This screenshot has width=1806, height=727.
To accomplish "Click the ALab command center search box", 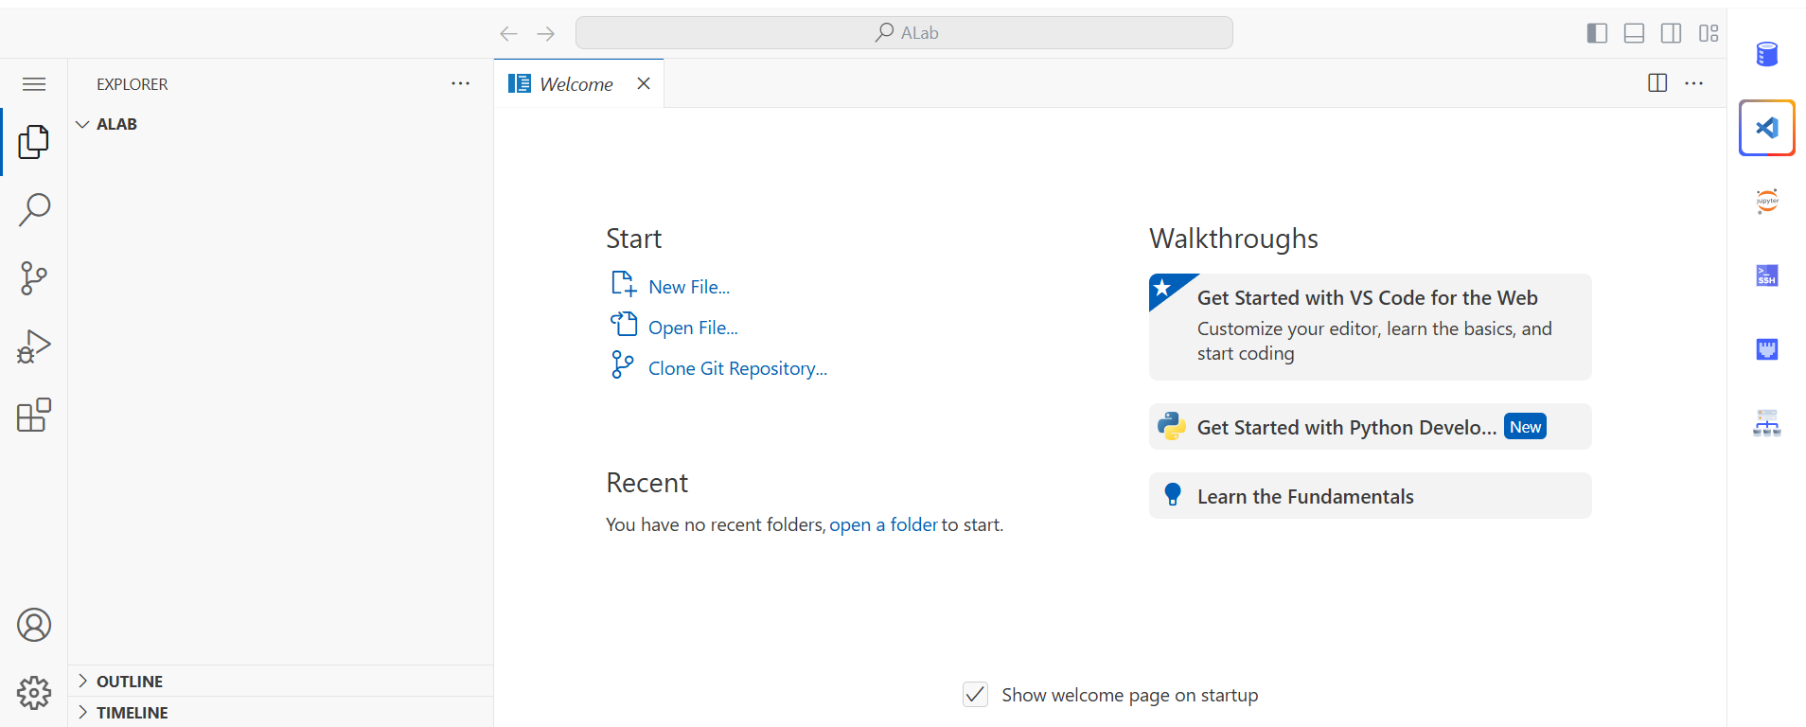I will point(904,33).
